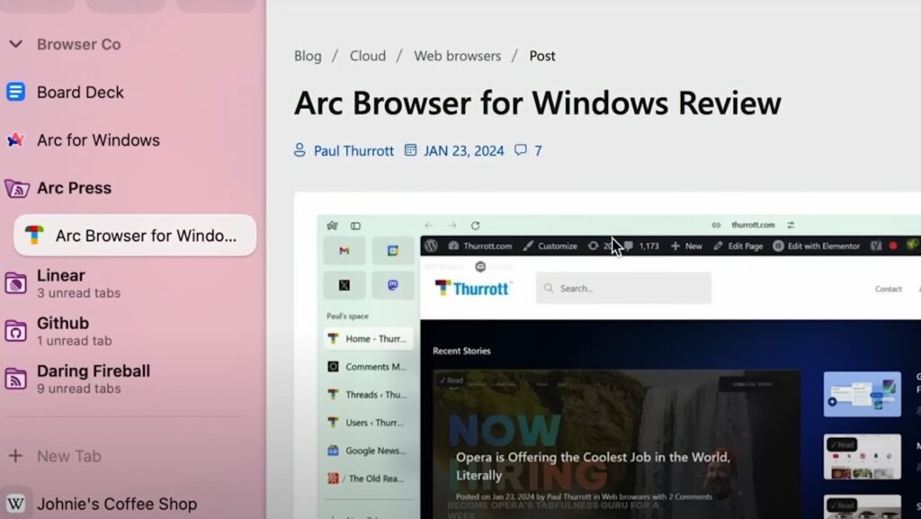Viewport: 921px width, 519px height.
Task: Click the Paul Thurrott author link
Action: pos(353,150)
